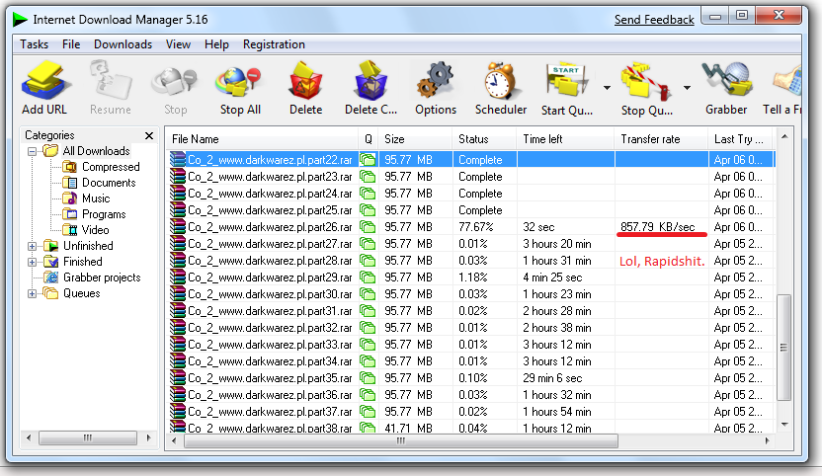
Task: Click the 857.79 KB/sec transfer rate
Action: [658, 227]
